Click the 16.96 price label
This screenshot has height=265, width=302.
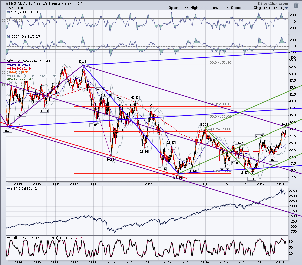point(162,169)
